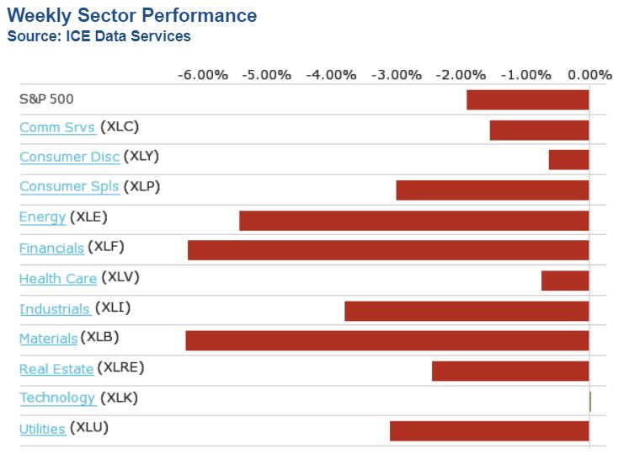Select the Industrials (XLI) red bar
The image size is (624, 476).
[x=467, y=311]
